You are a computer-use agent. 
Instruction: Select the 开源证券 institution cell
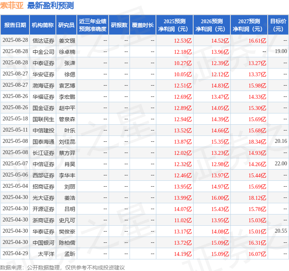tap(43, 209)
